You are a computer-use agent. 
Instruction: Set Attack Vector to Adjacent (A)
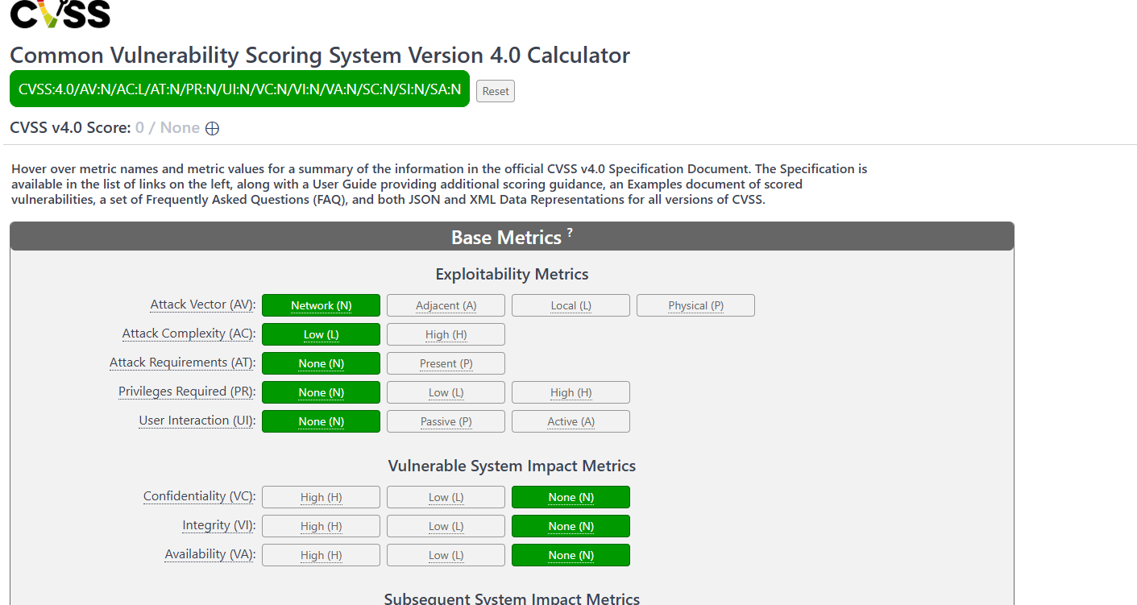[446, 305]
